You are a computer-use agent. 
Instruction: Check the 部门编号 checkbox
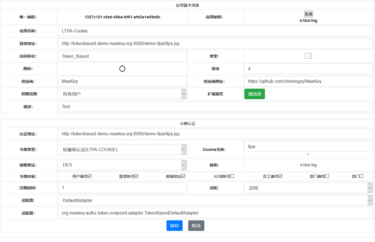click(x=327, y=176)
